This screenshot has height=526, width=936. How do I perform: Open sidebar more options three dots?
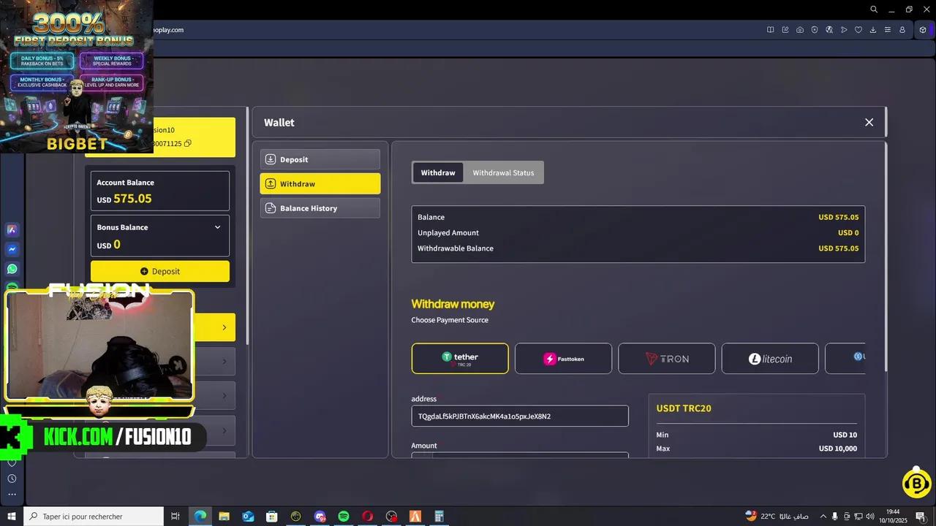pos(12,495)
